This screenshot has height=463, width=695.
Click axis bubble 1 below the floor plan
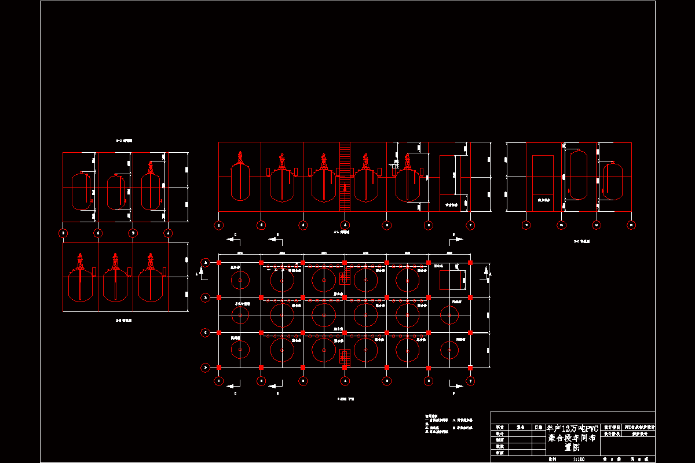click(x=219, y=381)
